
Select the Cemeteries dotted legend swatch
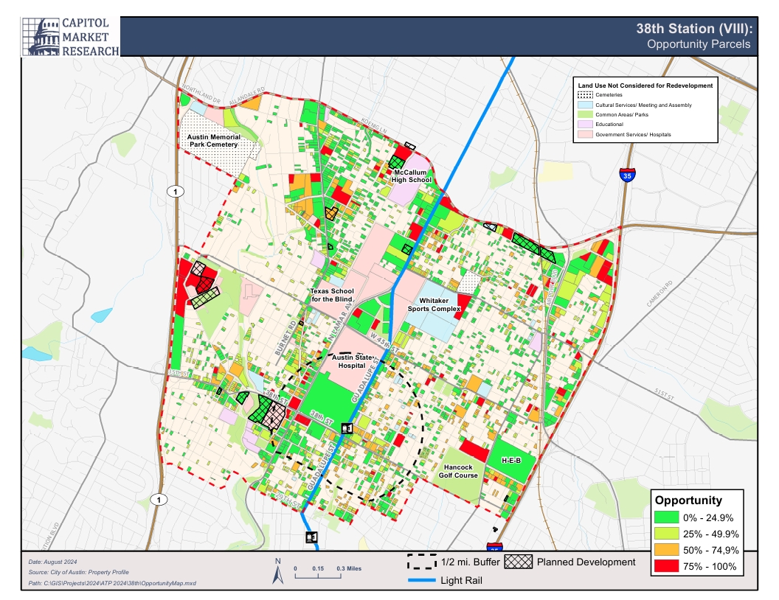(x=585, y=95)
